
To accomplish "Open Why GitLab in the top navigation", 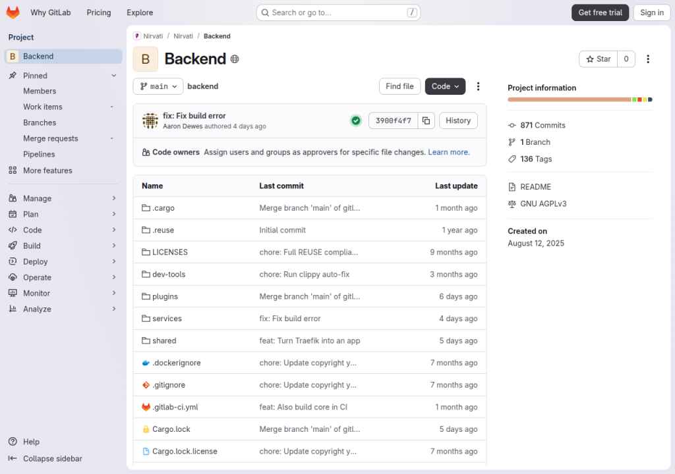I will click(x=50, y=13).
